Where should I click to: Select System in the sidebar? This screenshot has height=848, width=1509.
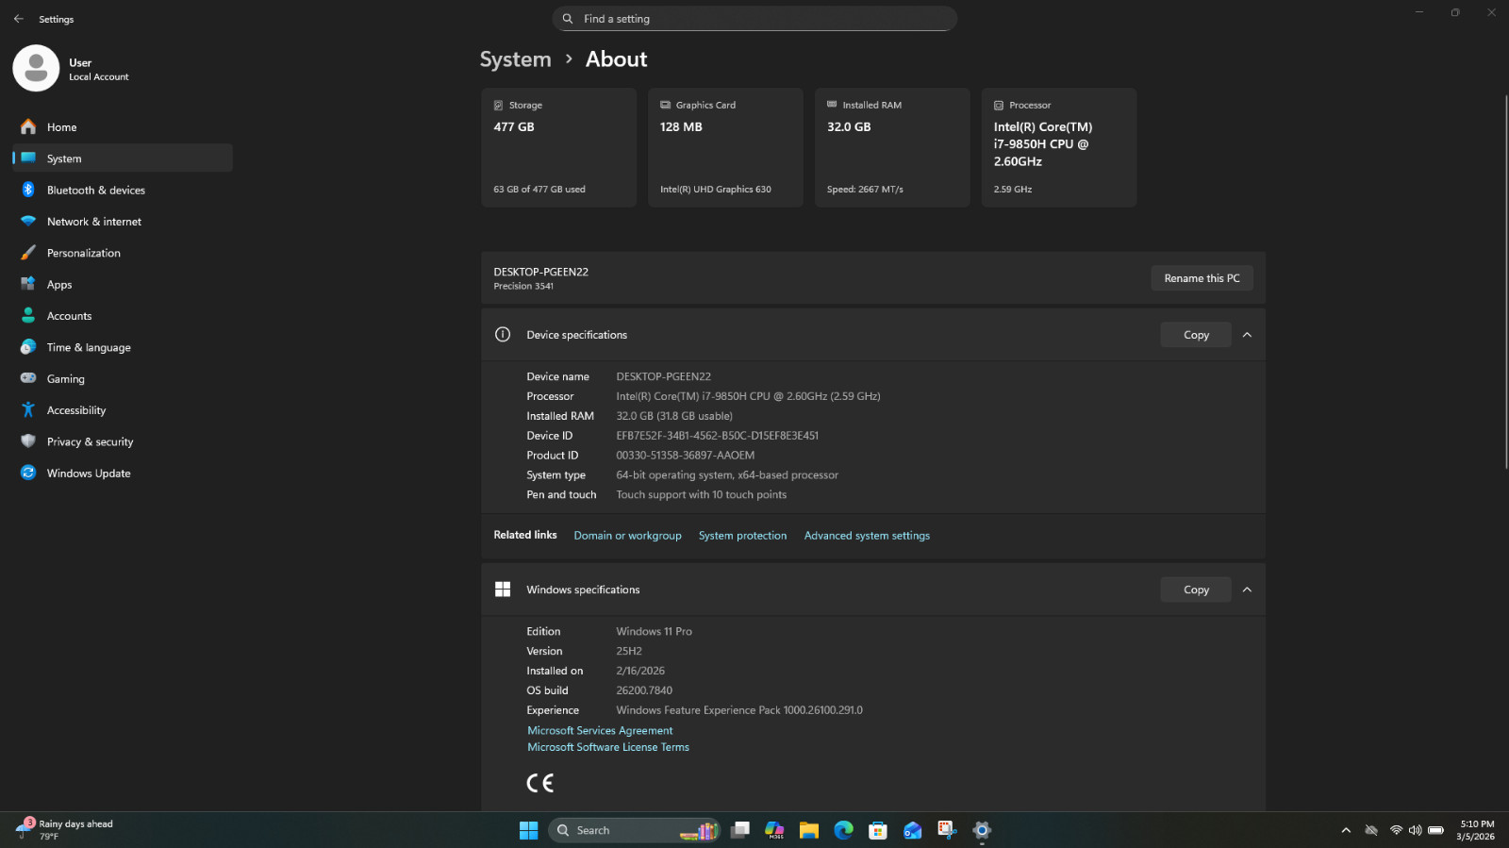pos(123,158)
